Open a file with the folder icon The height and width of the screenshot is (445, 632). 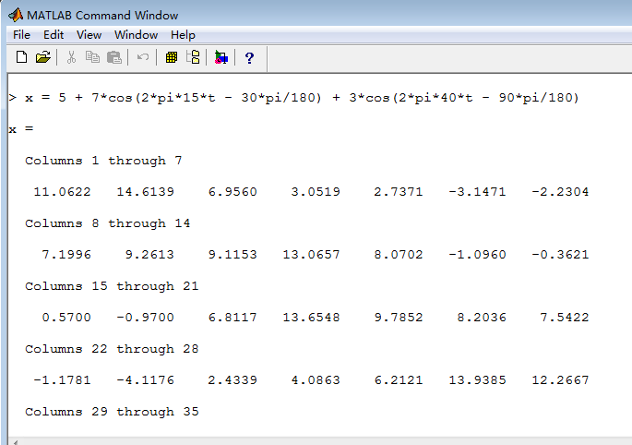[x=43, y=57]
